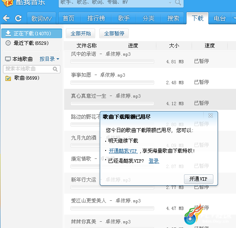236x228 pixels.
Task: Click the 全部开始 button
Action: pos(80,34)
